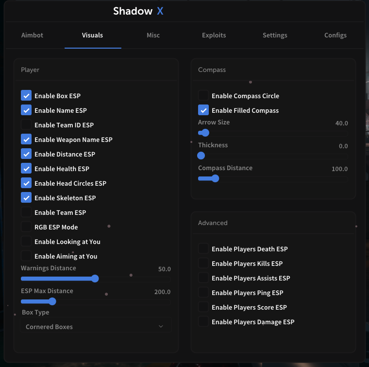Open the Misc tab

(x=153, y=35)
